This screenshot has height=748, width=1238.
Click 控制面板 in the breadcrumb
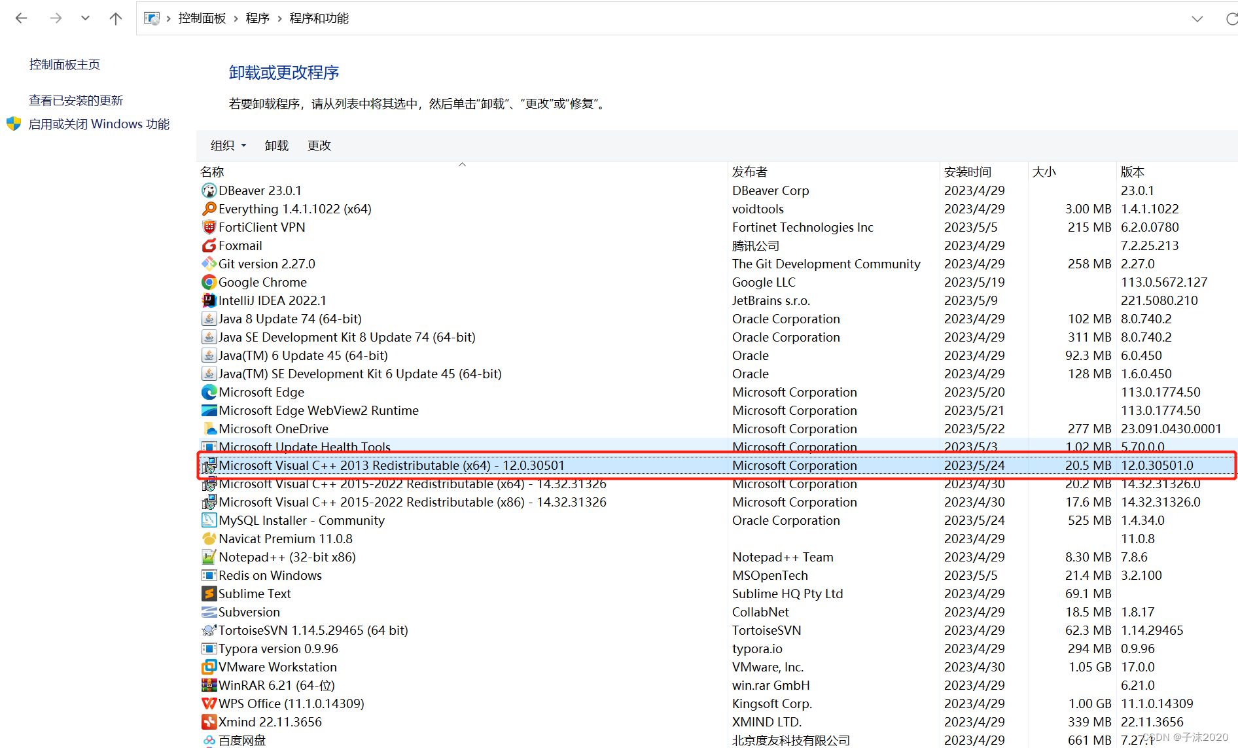[202, 18]
